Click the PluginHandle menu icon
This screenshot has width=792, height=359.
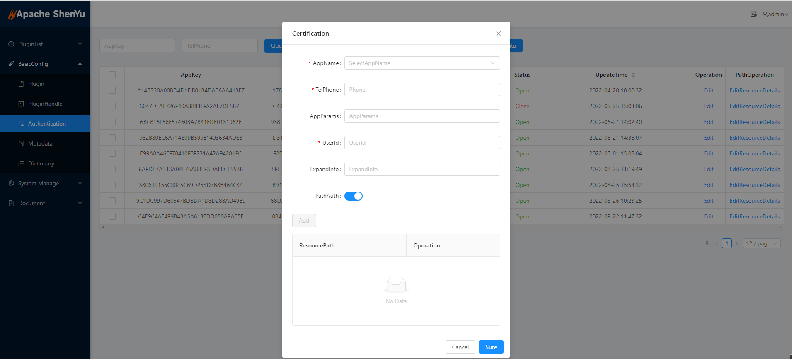(x=21, y=104)
